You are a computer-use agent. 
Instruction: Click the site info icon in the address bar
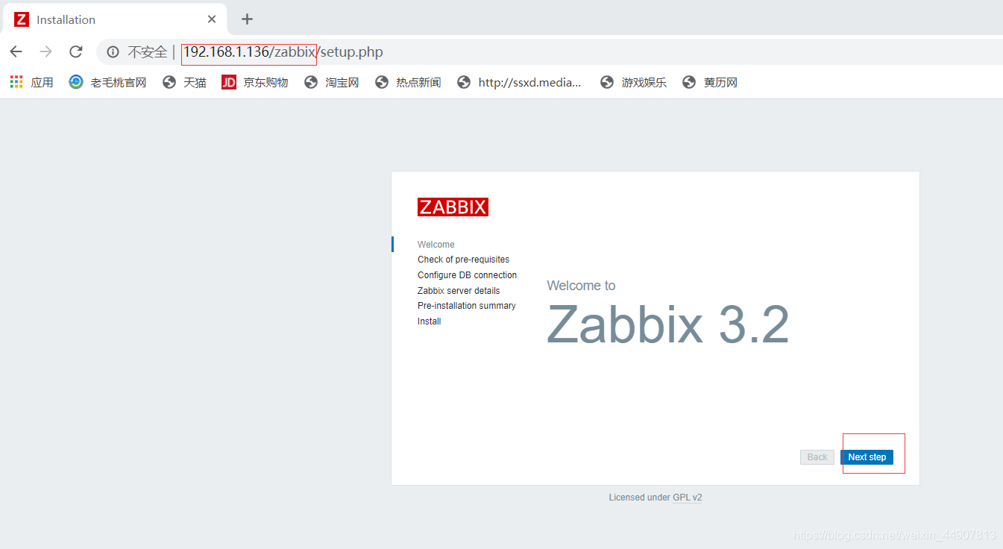click(x=113, y=52)
